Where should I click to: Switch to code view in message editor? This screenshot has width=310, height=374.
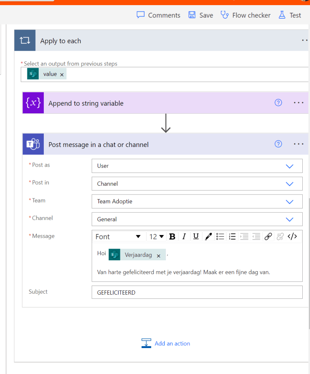tap(292, 237)
